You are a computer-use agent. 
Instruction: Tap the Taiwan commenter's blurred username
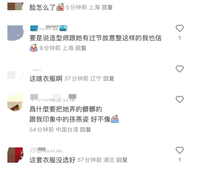53,98
